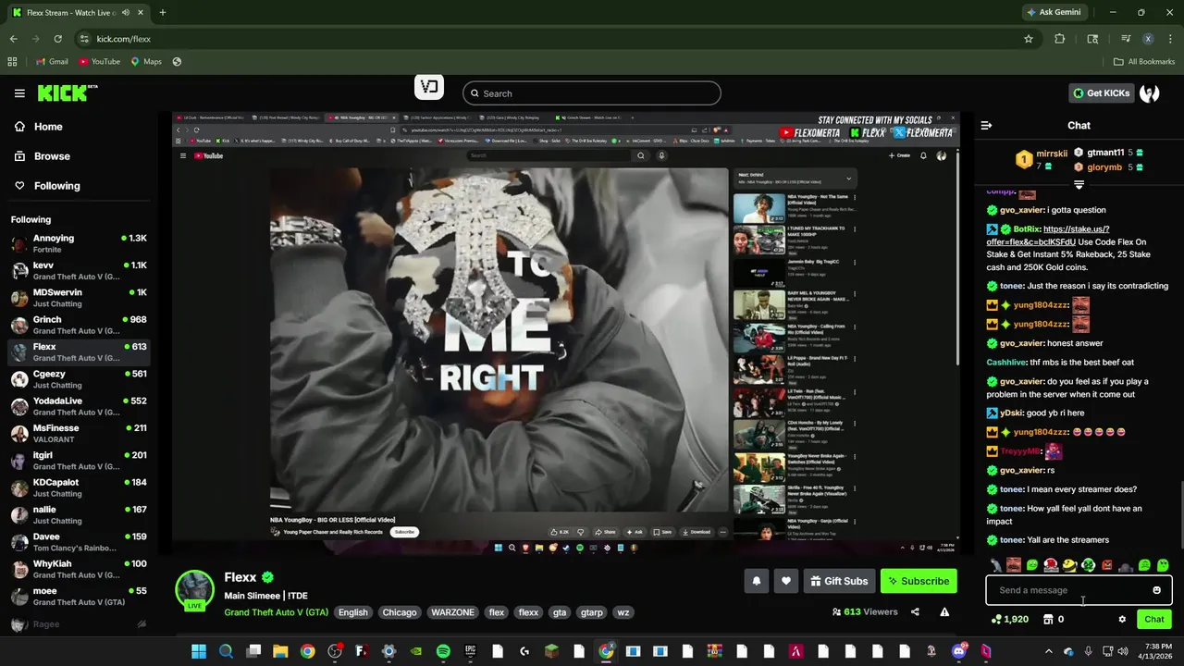
Task: Click the channel points 1,920 balance
Action: (1010, 619)
